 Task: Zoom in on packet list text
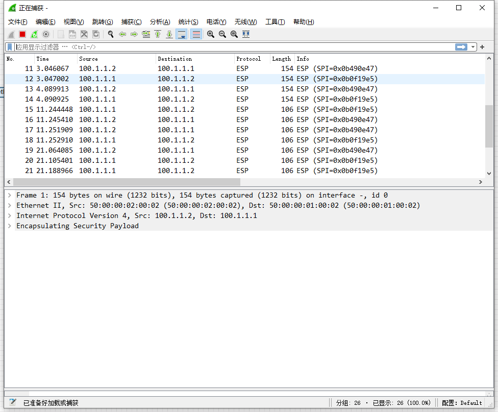click(210, 34)
